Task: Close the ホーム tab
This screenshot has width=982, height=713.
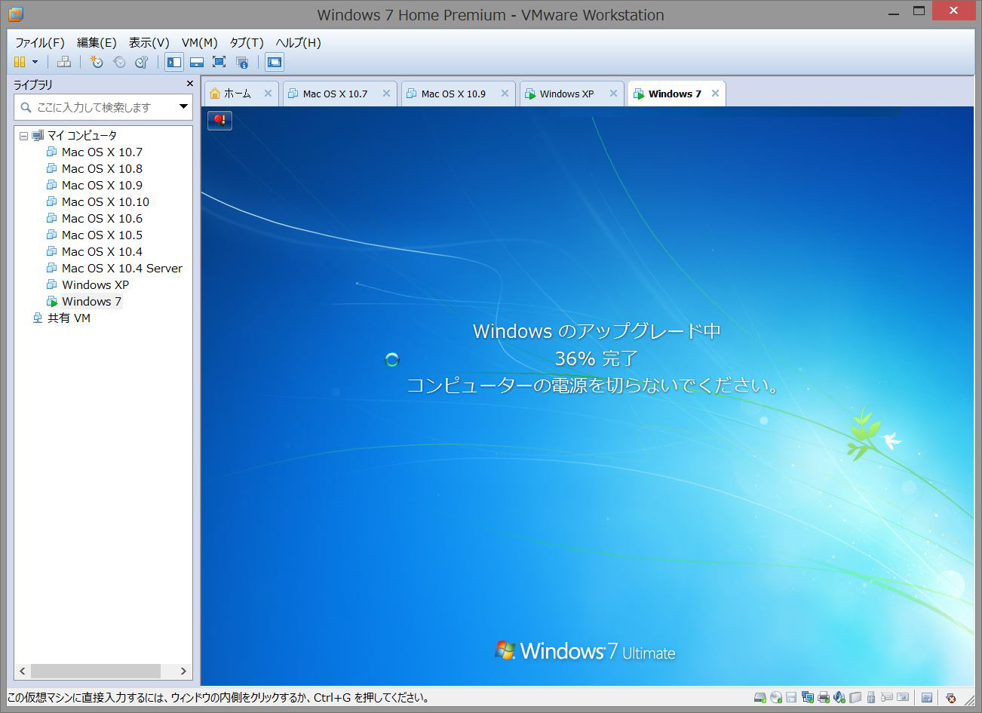Action: click(268, 94)
